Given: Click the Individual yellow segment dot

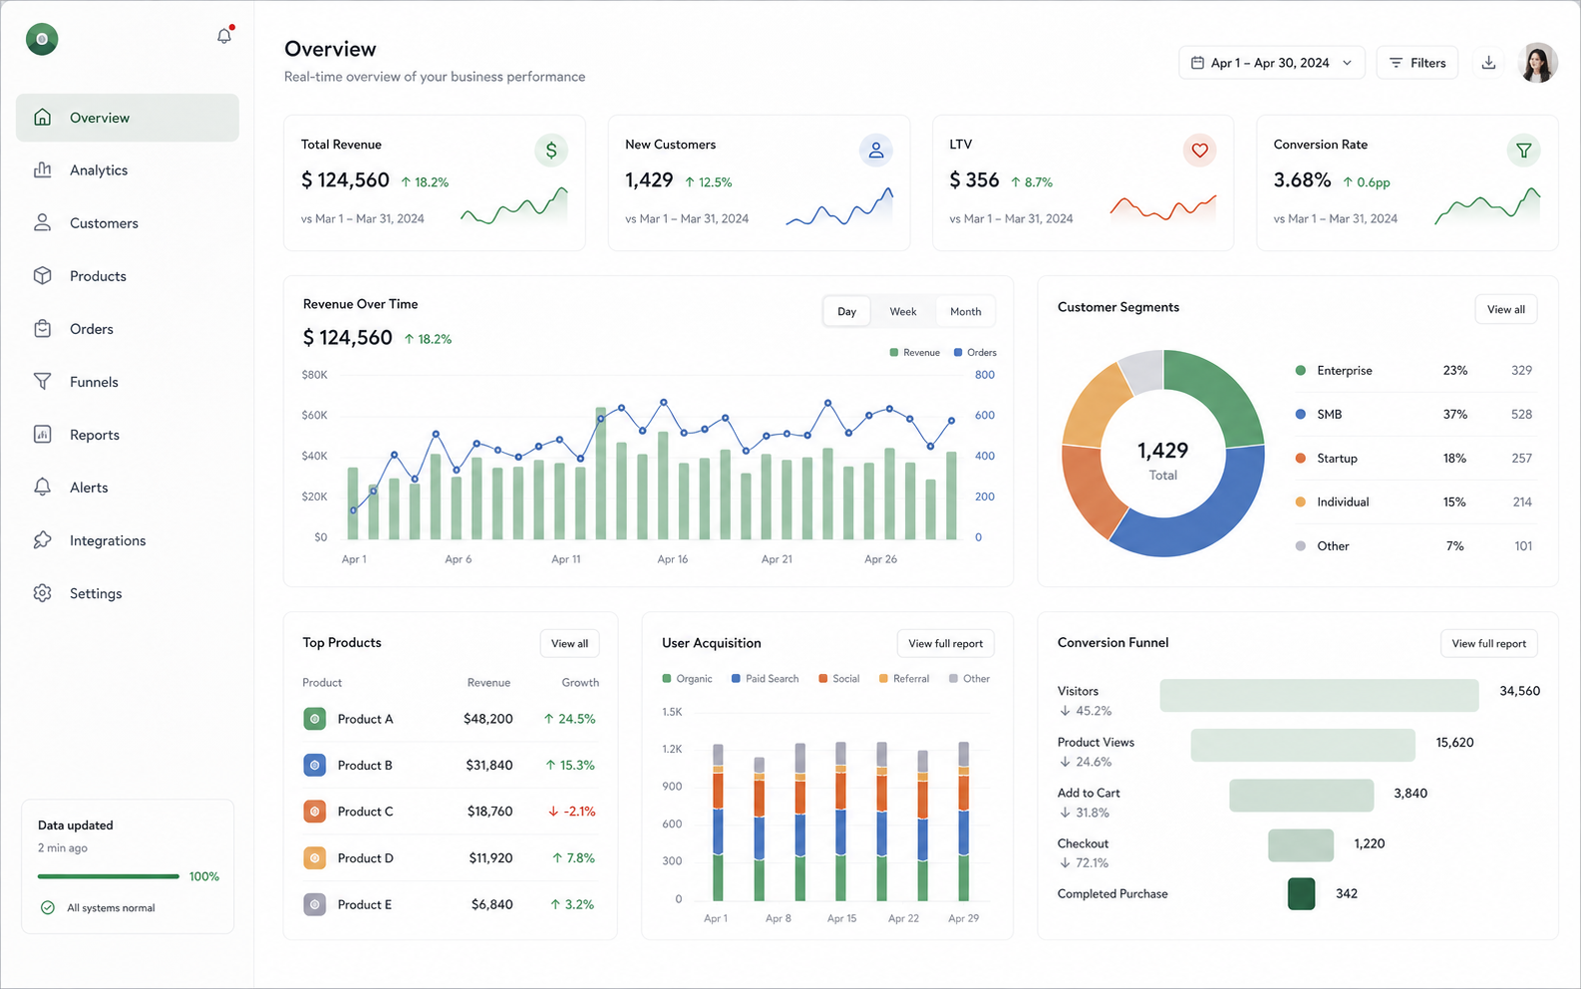Looking at the screenshot, I should tap(1300, 502).
